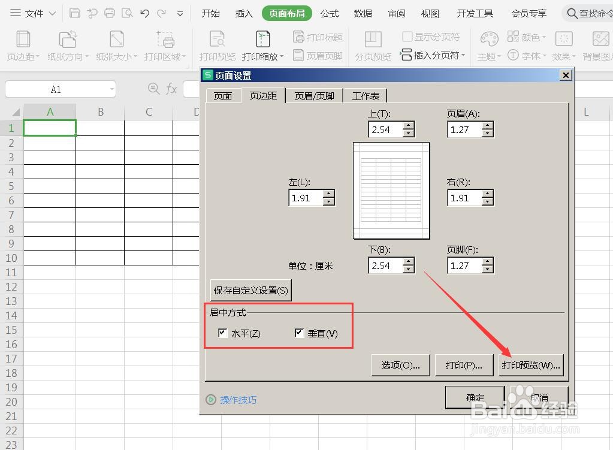Open the 主题 theme palette tool
Viewport: 613px width, 450px height.
pyautogui.click(x=489, y=46)
